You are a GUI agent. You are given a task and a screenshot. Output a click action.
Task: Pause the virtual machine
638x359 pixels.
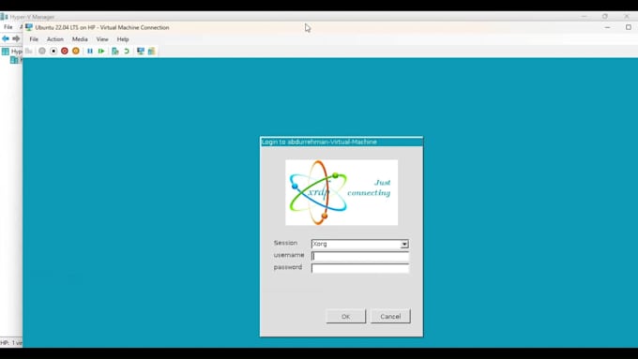[x=90, y=52]
